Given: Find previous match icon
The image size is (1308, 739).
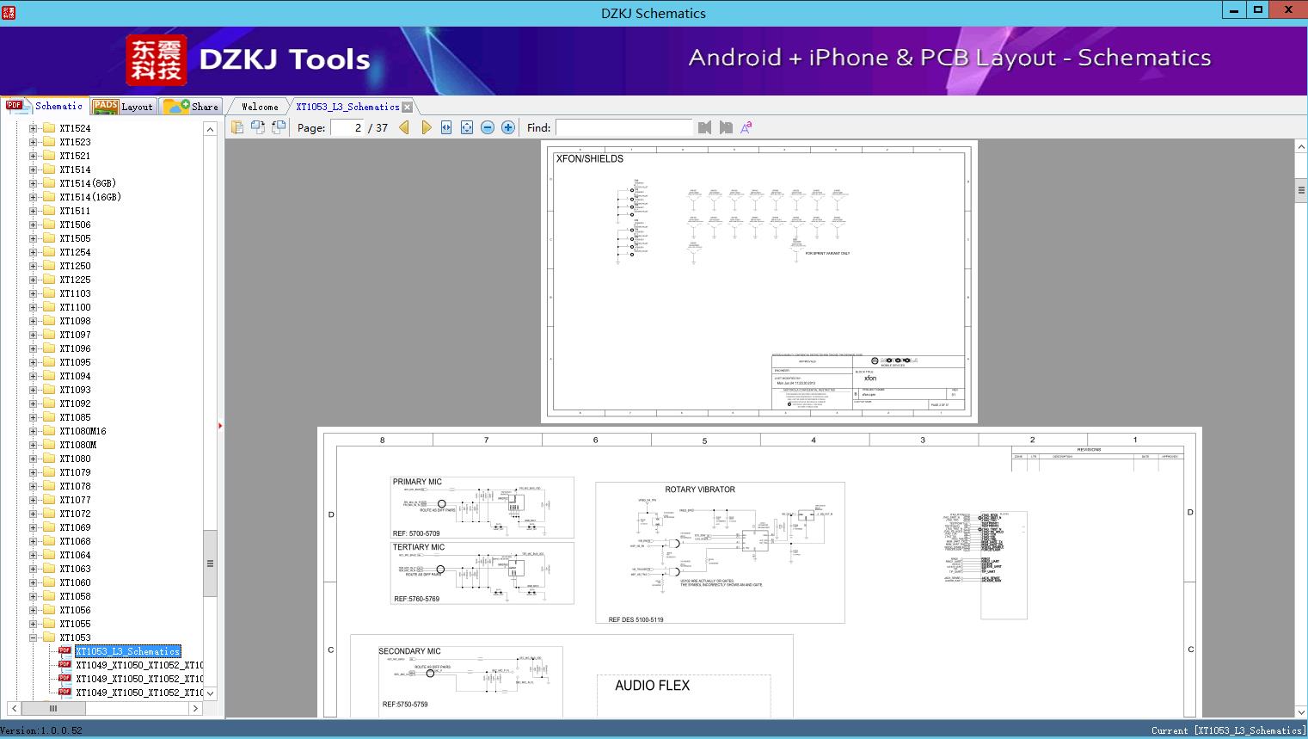Looking at the screenshot, I should tap(705, 127).
